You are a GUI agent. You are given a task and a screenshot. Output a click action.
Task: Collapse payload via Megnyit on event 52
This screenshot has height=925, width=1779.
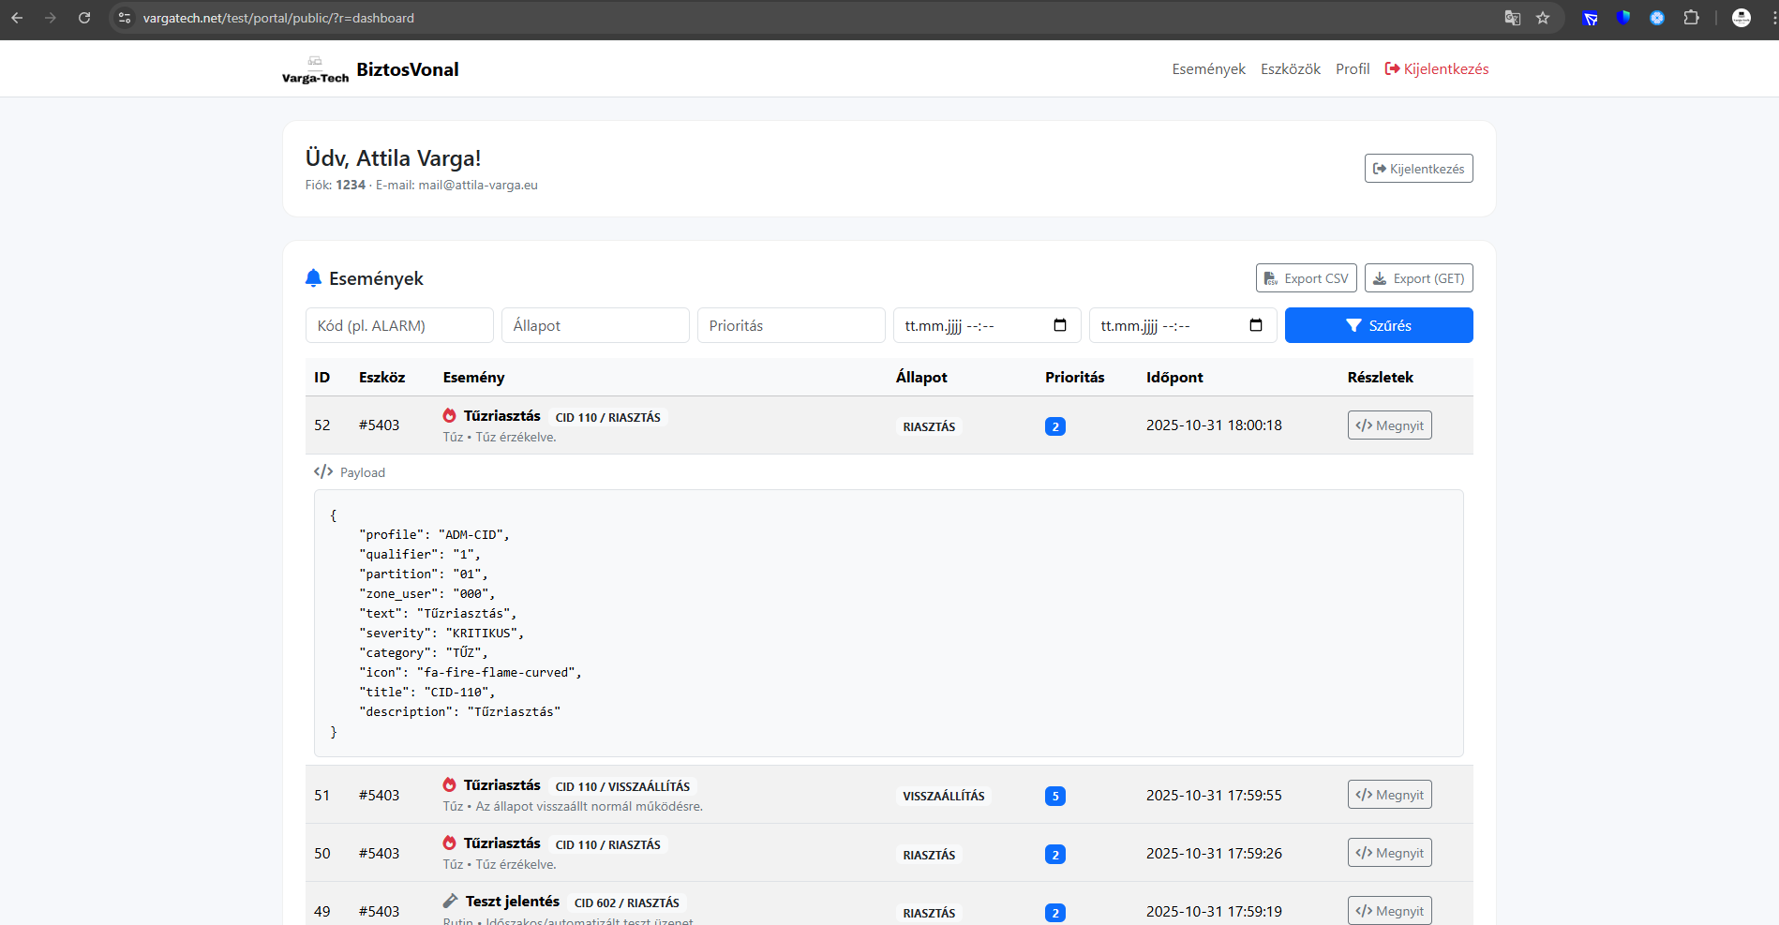click(1389, 425)
